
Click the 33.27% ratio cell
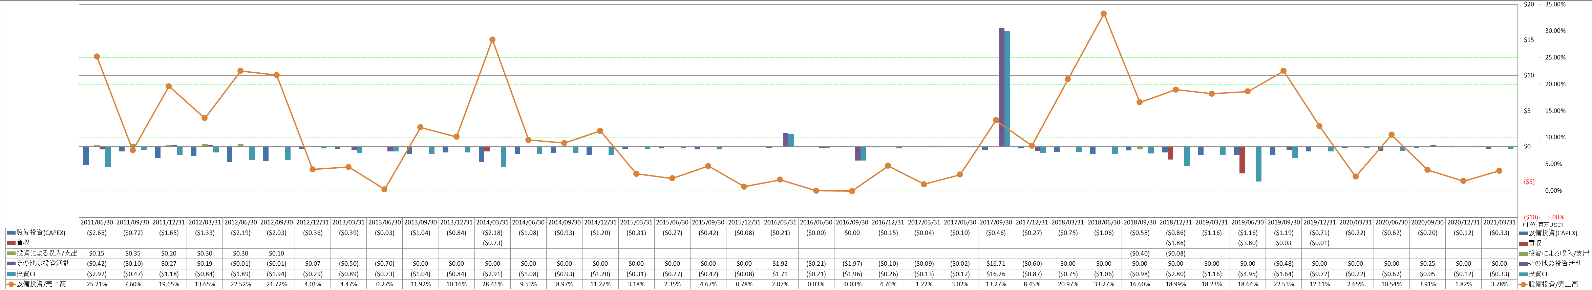pos(1104,285)
